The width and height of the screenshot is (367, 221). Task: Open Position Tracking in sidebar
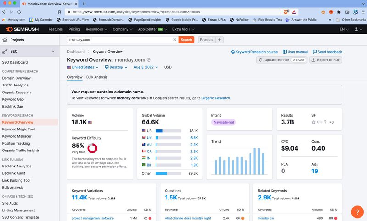pyautogui.click(x=16, y=143)
